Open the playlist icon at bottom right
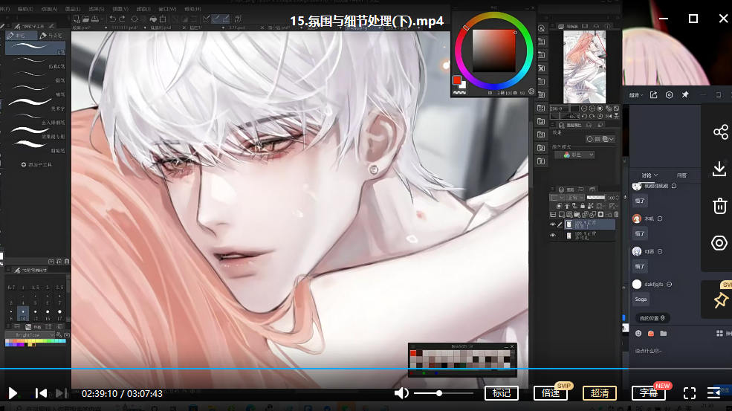Viewport: 732px width, 411px height. (x=714, y=393)
